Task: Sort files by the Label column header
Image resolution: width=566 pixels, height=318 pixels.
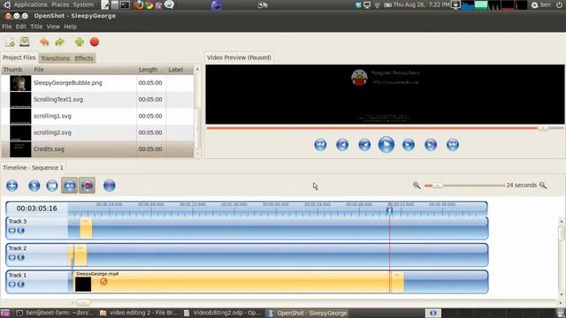Action: 180,70
